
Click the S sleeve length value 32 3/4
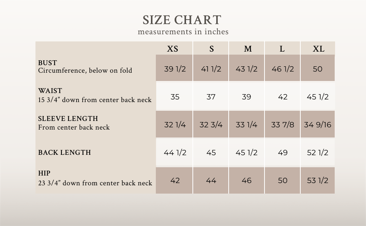211,125
